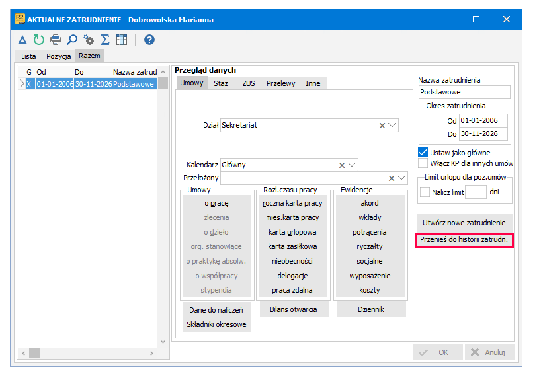Open 'roczna karta pracy'
The image size is (541, 378).
[292, 203]
